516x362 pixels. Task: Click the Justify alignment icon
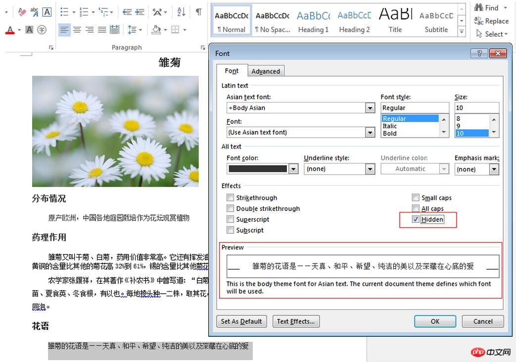(x=102, y=30)
